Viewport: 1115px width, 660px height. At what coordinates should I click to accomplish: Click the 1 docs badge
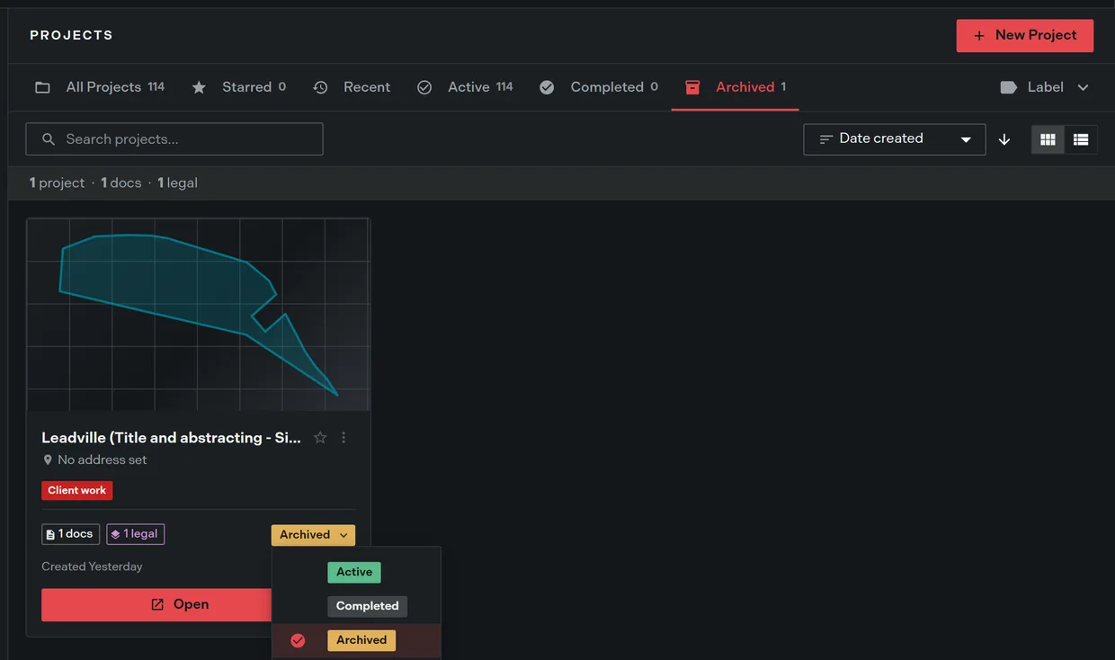click(70, 534)
